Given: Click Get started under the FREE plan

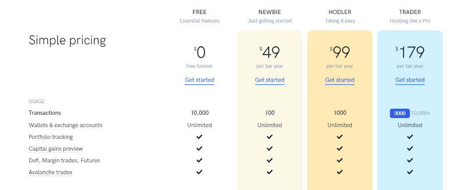Looking at the screenshot, I should (199, 80).
